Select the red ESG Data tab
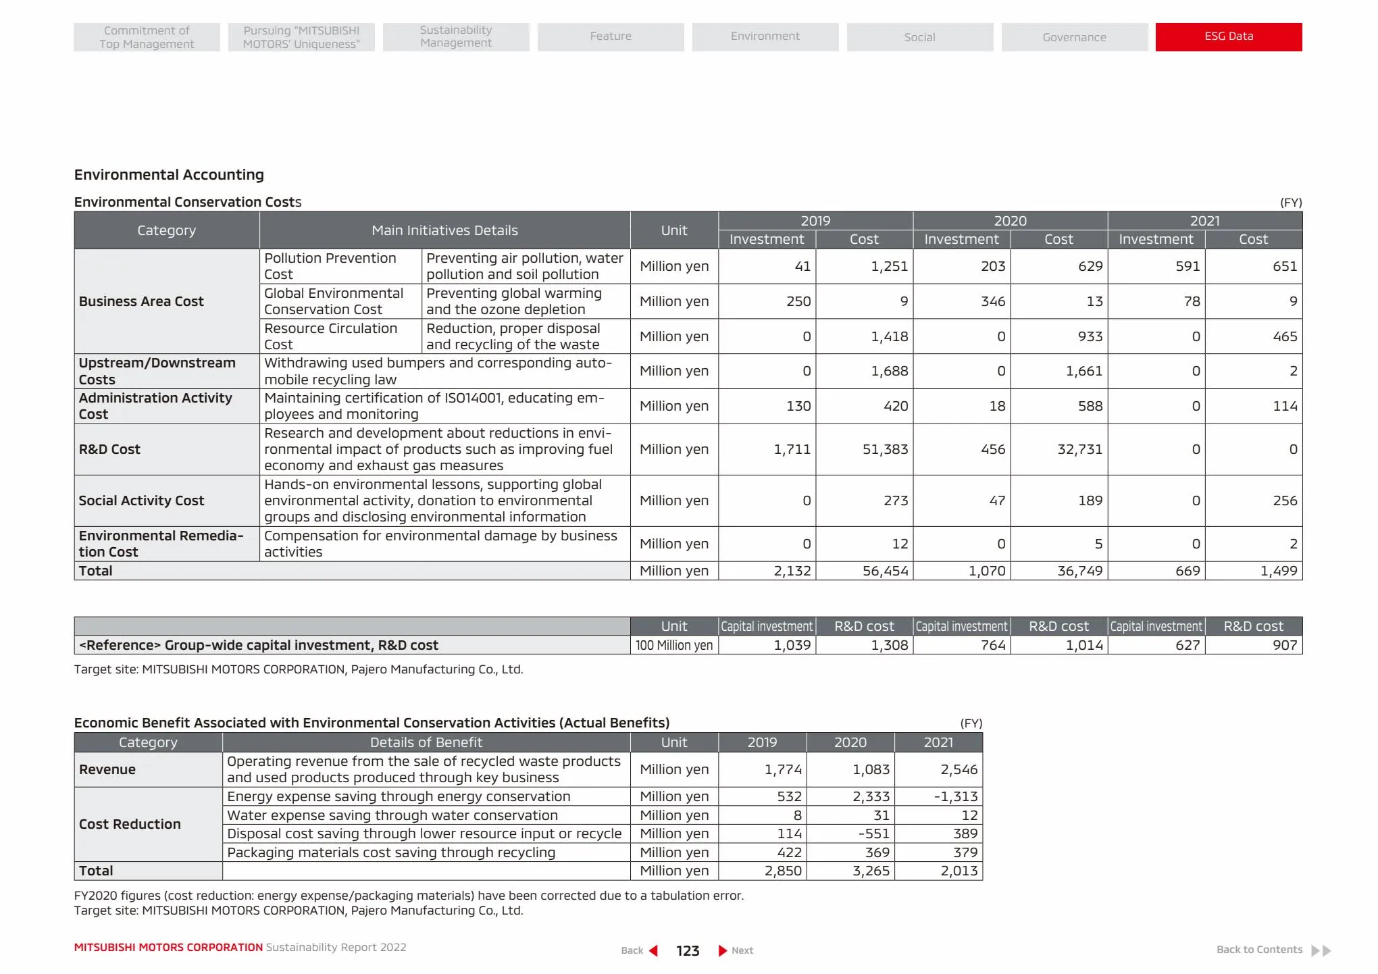 coord(1229,37)
